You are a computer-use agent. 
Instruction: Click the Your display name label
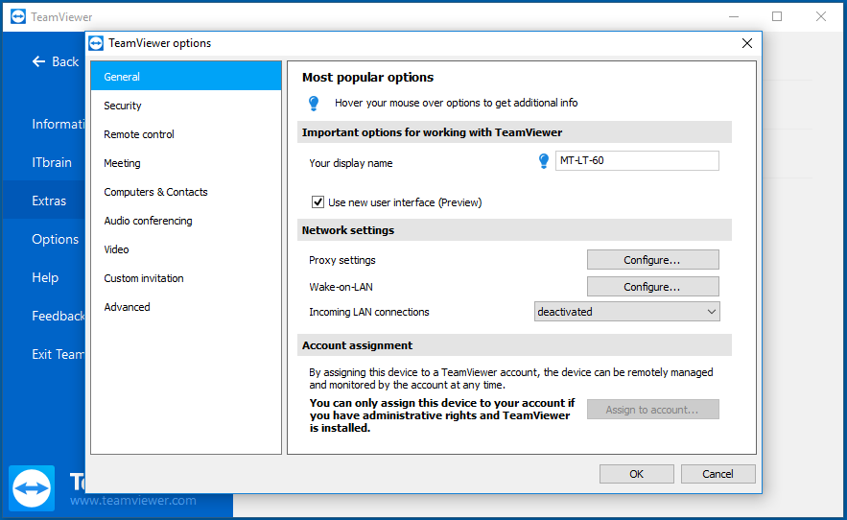[x=350, y=163]
